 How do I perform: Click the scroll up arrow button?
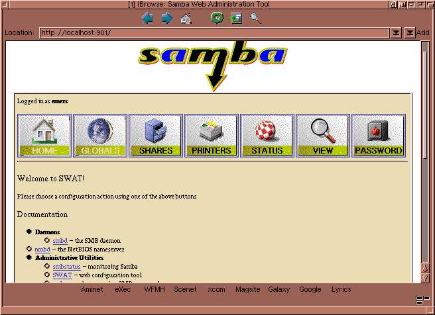[x=425, y=269]
